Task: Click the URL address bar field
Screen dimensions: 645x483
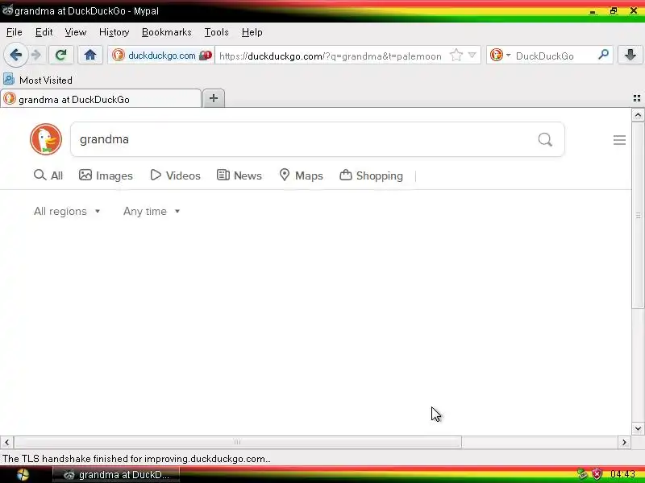Action: click(331, 56)
